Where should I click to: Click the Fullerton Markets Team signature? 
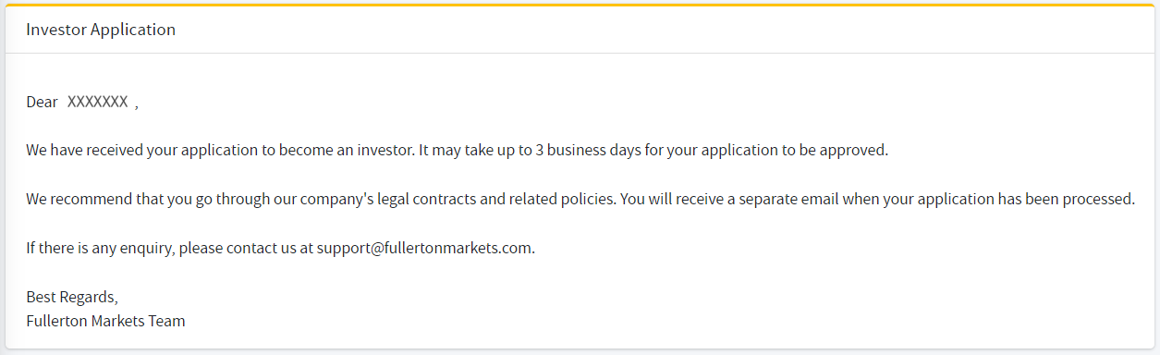coord(105,322)
